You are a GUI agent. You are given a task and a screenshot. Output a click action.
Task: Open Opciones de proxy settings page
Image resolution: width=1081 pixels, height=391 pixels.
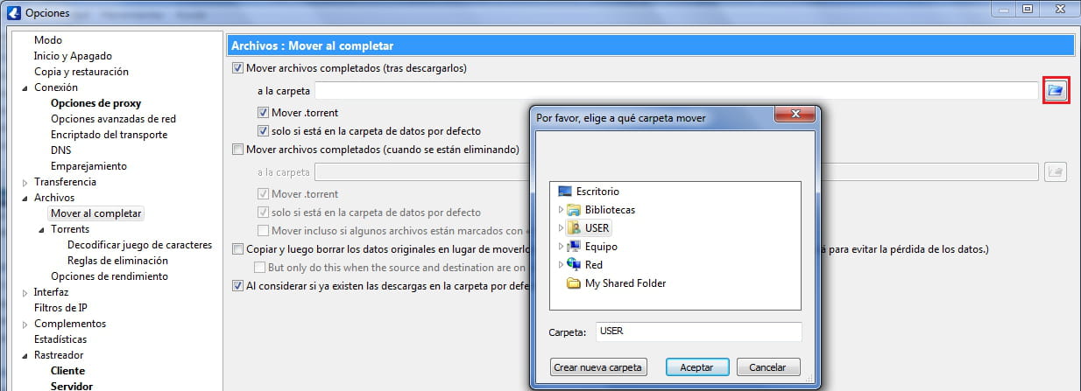point(95,103)
